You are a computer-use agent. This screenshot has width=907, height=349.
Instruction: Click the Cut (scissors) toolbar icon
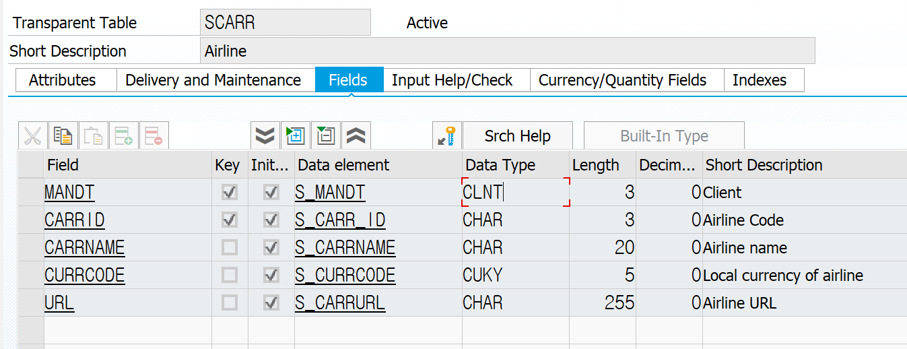pos(32,136)
